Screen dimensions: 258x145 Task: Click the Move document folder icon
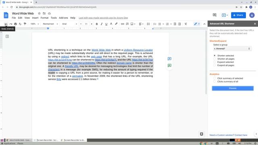[x=44, y=13]
